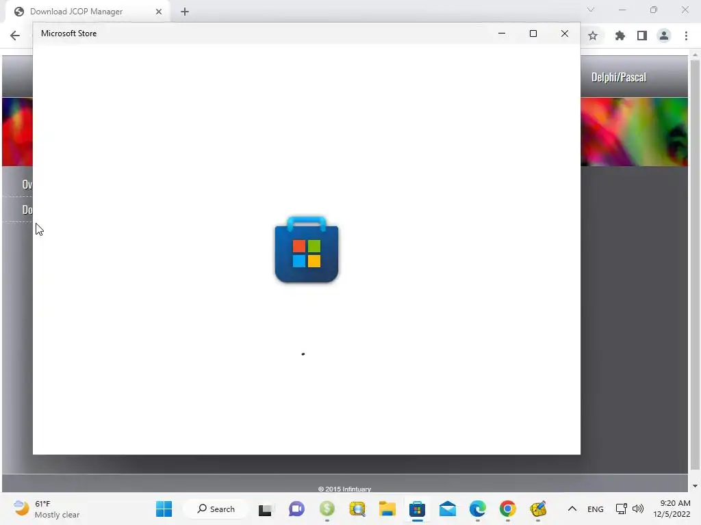The height and width of the screenshot is (525, 701).
Task: Bookmark this page with the star icon
Action: click(x=593, y=36)
